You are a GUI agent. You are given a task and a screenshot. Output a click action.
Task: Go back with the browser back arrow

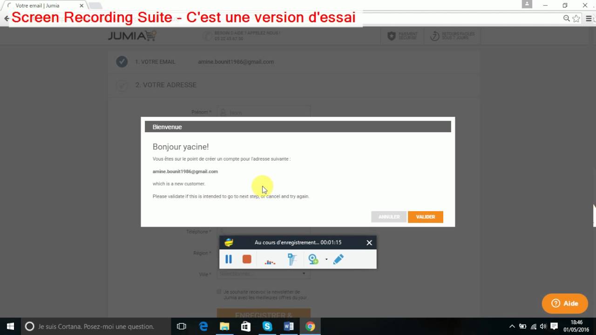(6, 19)
